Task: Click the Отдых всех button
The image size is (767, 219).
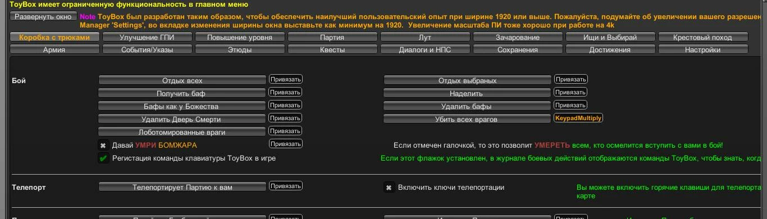Action: (182, 80)
